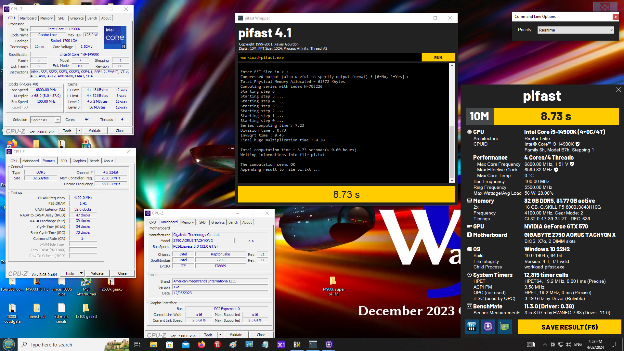This screenshot has width=624, height=351.
Task: Show hidden system tray icons chevron
Action: pos(545,344)
